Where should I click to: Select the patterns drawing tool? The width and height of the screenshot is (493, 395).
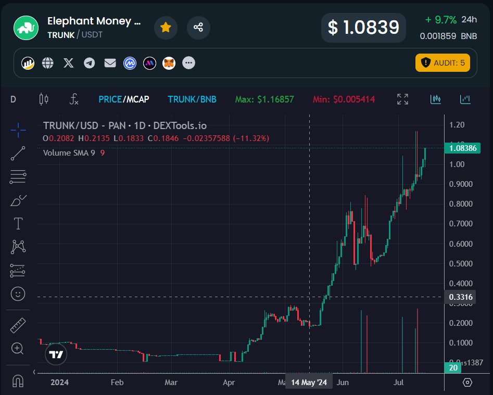tap(18, 247)
